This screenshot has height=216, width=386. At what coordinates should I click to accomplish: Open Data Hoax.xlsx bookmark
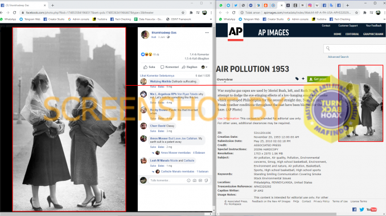tap(148, 19)
